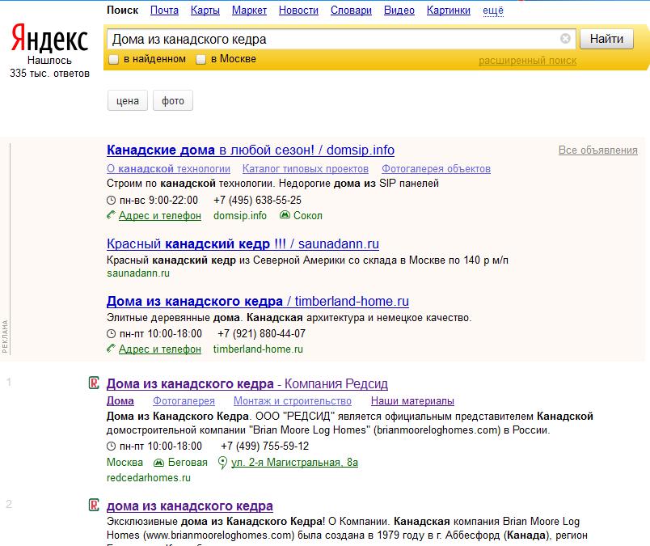Click the 'О канадской технологии' sitelink
The height and width of the screenshot is (546, 650).
pos(168,169)
